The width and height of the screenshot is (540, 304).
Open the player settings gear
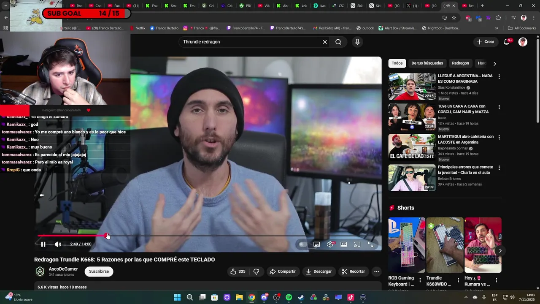tap(330, 244)
